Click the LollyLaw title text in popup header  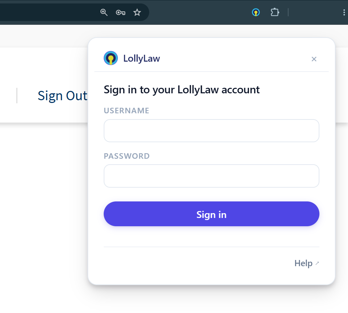142,59
